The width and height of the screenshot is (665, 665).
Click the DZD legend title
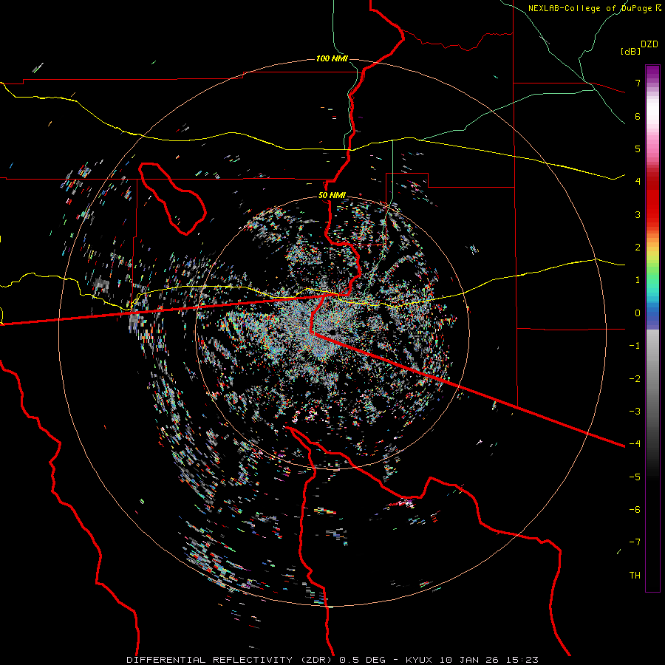649,44
